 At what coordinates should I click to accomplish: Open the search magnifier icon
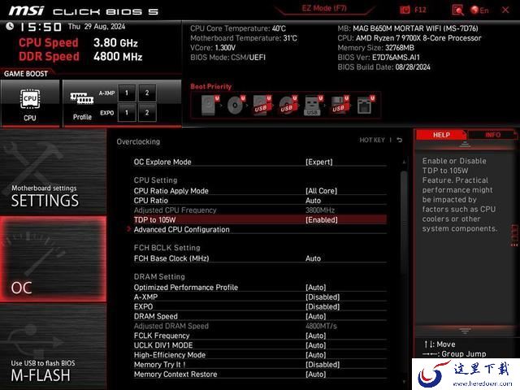click(x=457, y=10)
